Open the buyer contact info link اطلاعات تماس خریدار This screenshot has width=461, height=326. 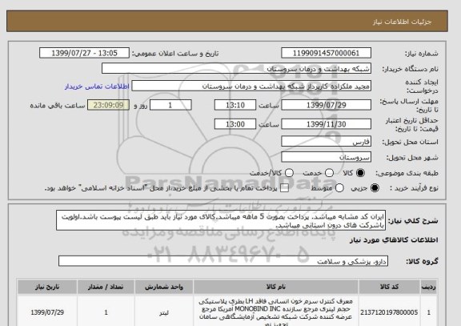coord(97,87)
